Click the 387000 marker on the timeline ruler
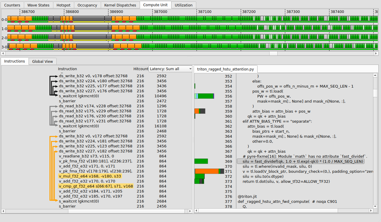Viewport: 381px width, 222px height. pos(160,11)
